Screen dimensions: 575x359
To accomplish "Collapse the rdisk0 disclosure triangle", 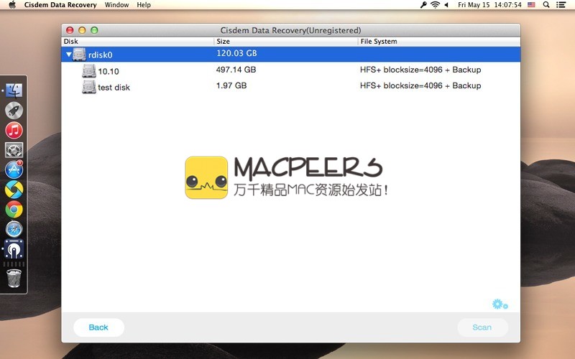I will pos(68,55).
